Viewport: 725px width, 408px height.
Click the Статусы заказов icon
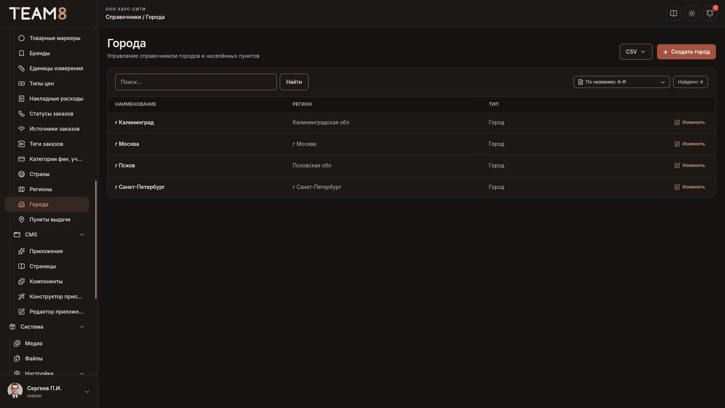click(22, 114)
